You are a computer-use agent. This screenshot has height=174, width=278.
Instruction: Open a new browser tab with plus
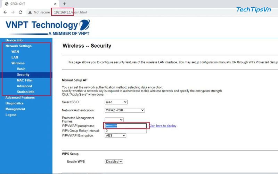pyautogui.click(x=64, y=4)
